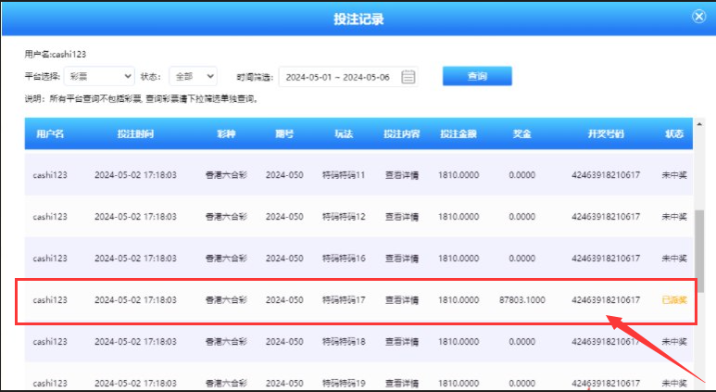The image size is (716, 392).
Task: Click the orange 已派奖 status text
Action: 673,300
